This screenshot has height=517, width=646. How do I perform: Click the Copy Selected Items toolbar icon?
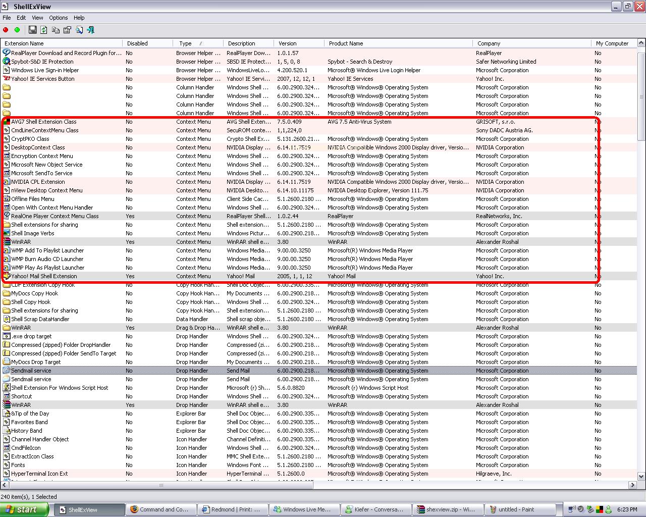[x=56, y=30]
